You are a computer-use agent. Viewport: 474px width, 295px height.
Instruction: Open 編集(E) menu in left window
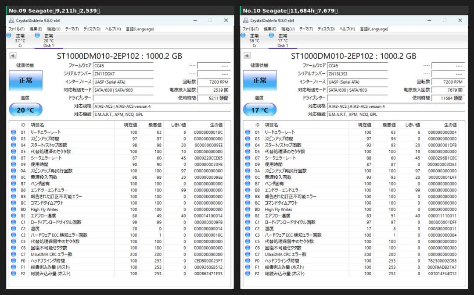[x=36, y=29]
